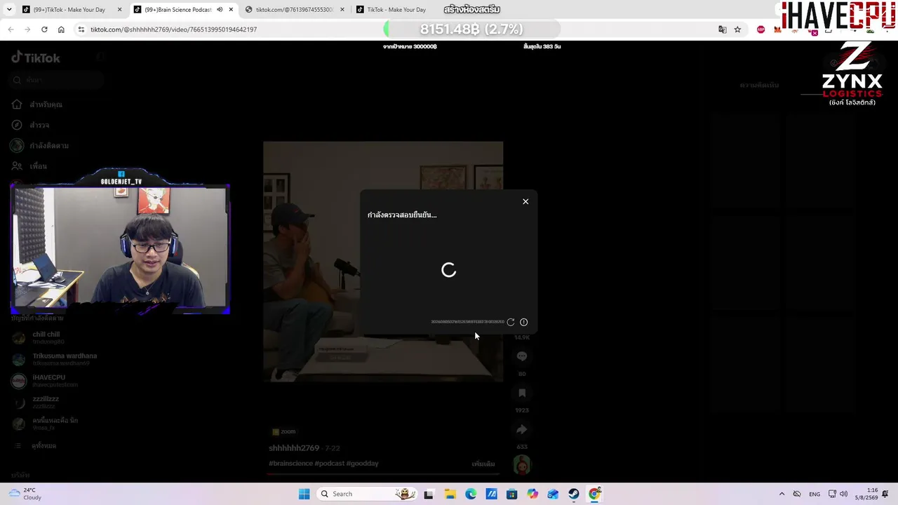Translate this page icon
898x505 pixels.
722,29
